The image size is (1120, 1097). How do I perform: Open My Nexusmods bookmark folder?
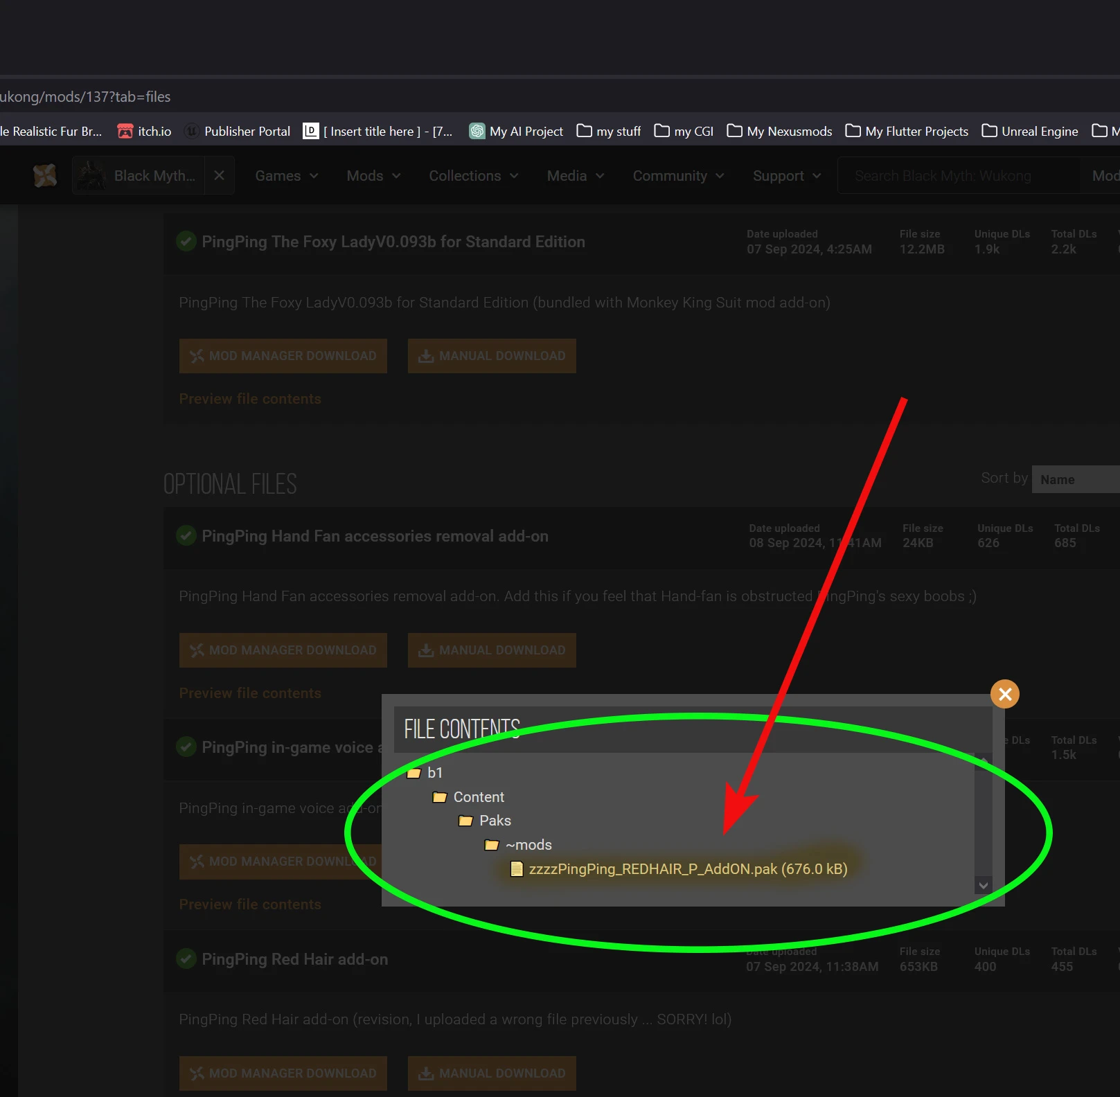pos(779,131)
